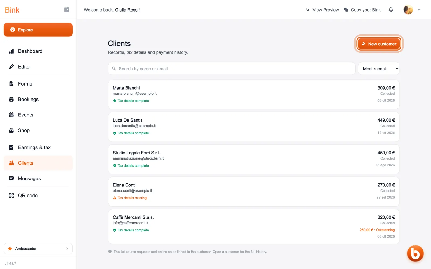
Task: Click the Bookings calendar icon
Action: [11, 99]
